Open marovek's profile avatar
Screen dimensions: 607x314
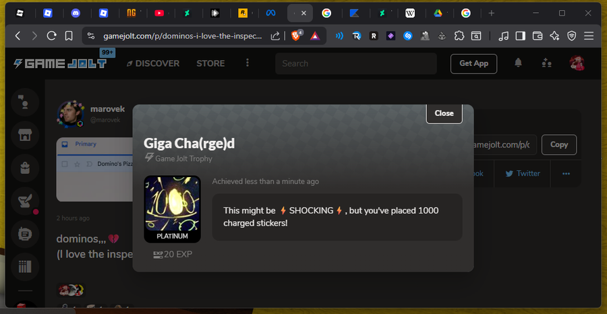click(70, 115)
